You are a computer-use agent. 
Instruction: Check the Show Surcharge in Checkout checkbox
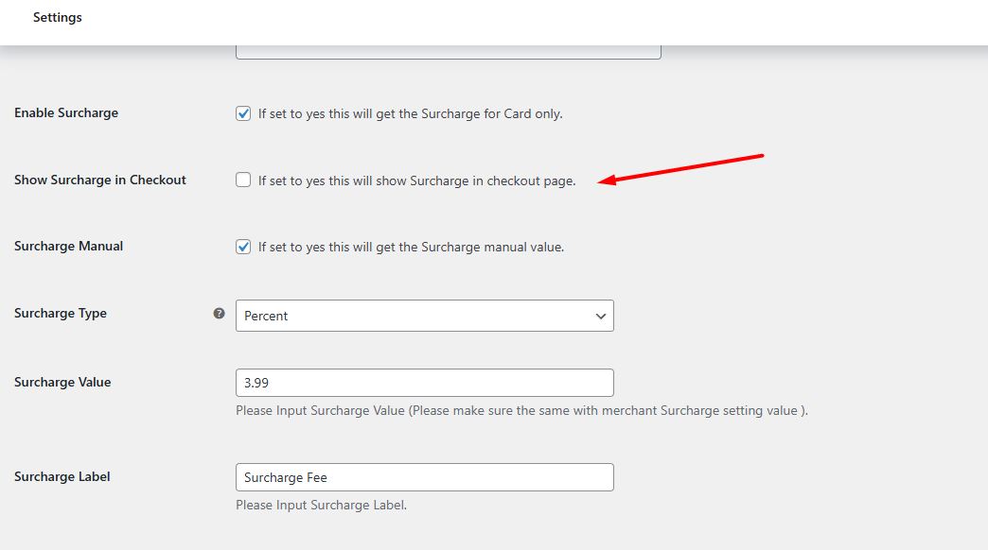click(x=243, y=180)
